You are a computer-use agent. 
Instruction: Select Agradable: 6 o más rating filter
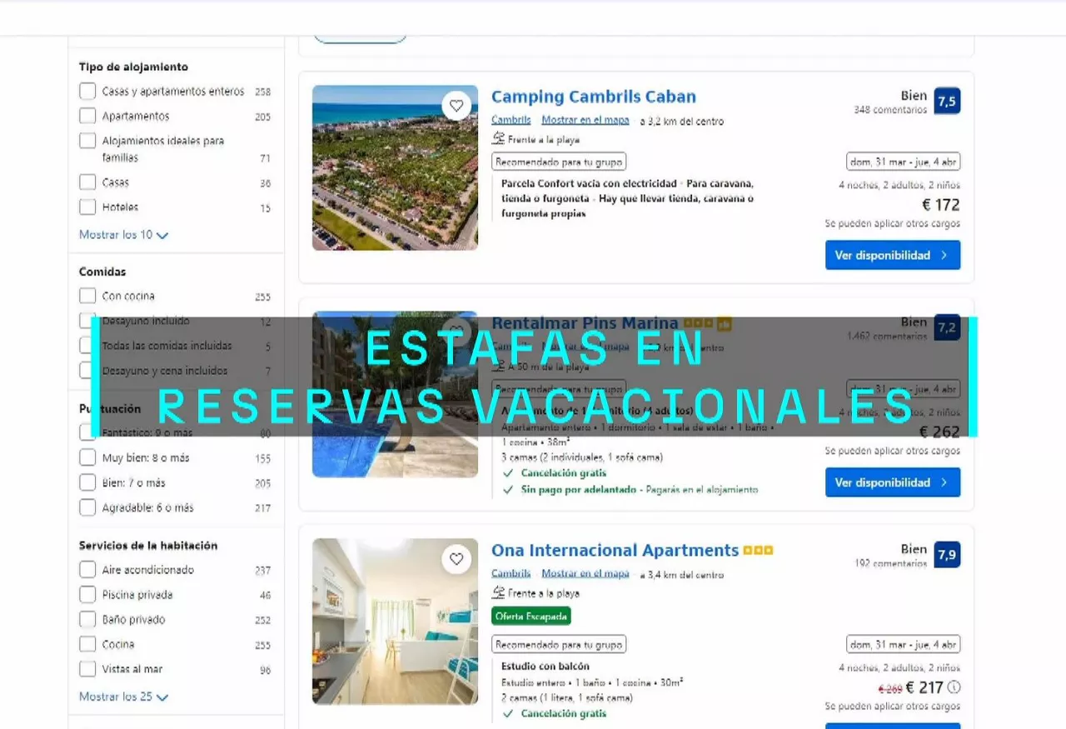(87, 507)
